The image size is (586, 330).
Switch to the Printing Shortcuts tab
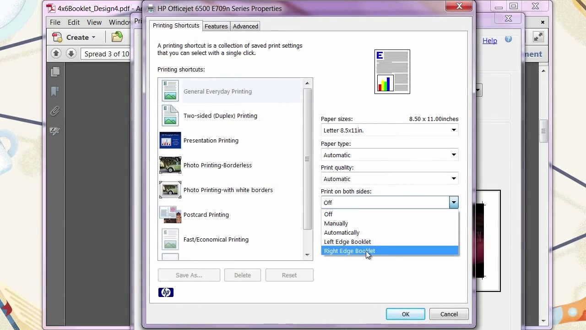[x=176, y=26]
